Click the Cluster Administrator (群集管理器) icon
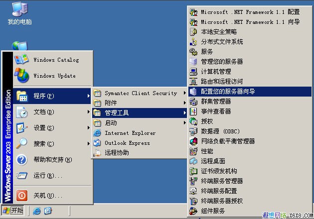 (x=193, y=102)
